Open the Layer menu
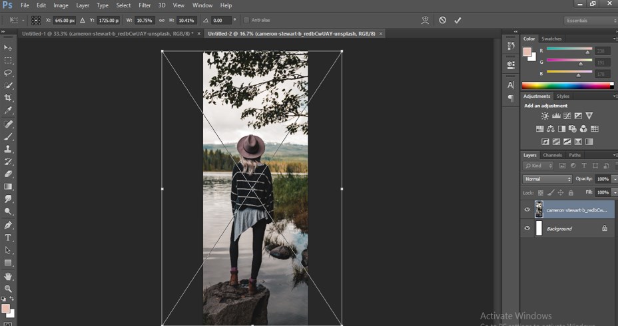 point(83,5)
